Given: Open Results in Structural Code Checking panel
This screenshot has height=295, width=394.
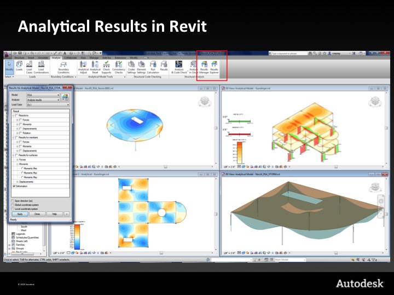Looking at the screenshot, I should pos(164,66).
